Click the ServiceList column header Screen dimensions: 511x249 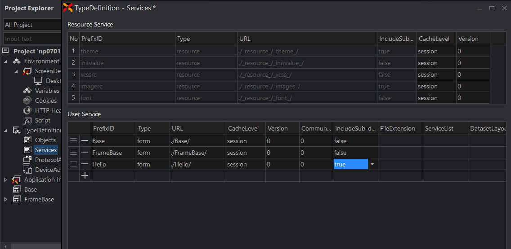[445, 128]
